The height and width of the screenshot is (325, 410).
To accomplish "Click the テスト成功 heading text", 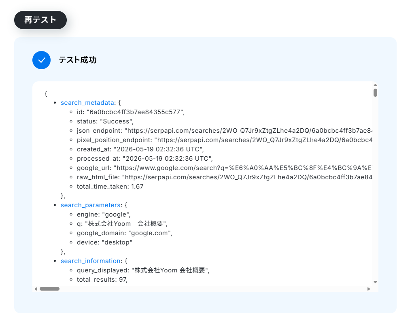I will tap(78, 60).
